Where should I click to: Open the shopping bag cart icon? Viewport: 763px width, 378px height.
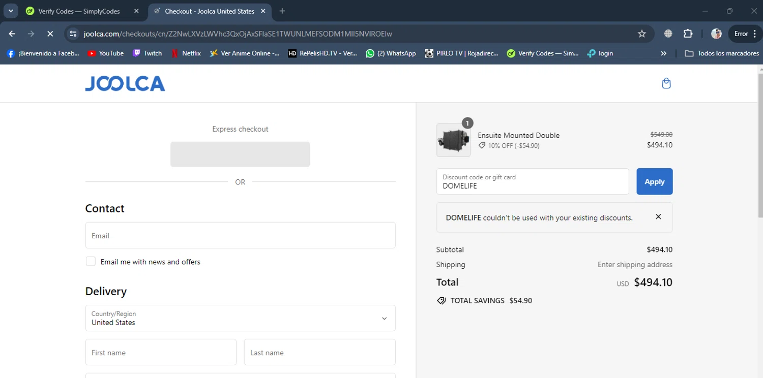point(666,83)
